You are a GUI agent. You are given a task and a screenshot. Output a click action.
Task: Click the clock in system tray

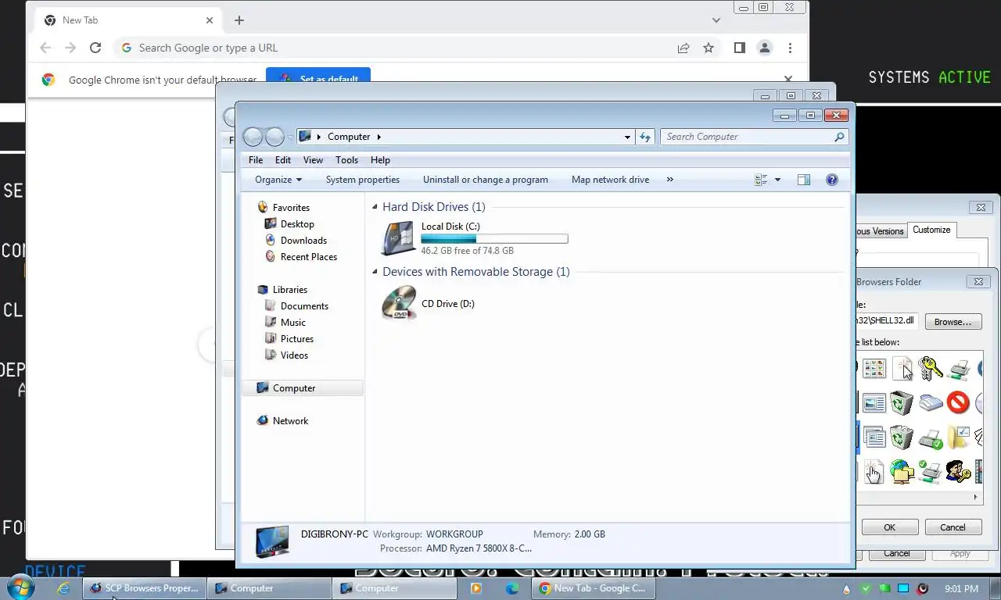tap(961, 588)
